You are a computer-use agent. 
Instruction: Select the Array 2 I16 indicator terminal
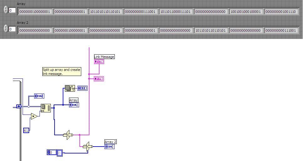(x=109, y=147)
